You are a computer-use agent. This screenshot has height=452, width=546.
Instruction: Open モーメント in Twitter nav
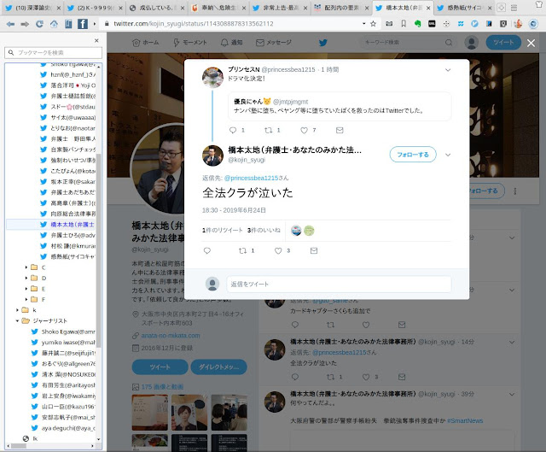189,43
